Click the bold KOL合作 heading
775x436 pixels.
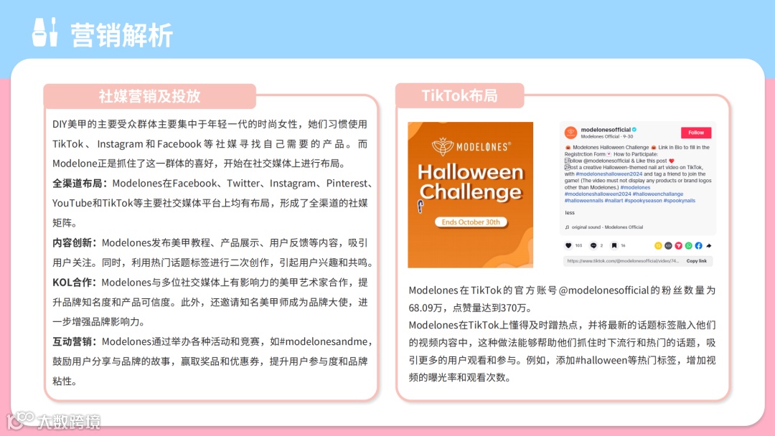[72, 282]
